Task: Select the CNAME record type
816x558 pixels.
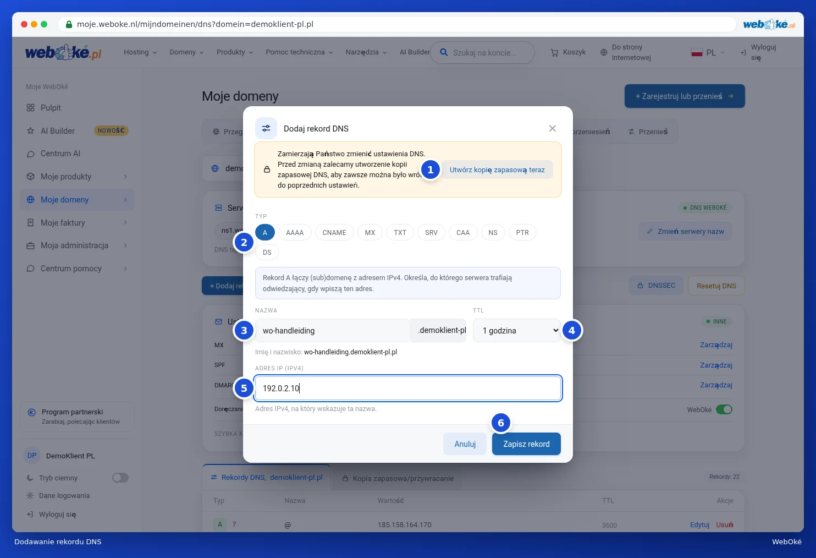Action: pos(334,233)
